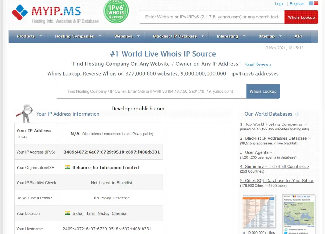The height and width of the screenshot is (234, 325).
Task: Click the info icon beside Our World Databases
Action: pos(297,114)
